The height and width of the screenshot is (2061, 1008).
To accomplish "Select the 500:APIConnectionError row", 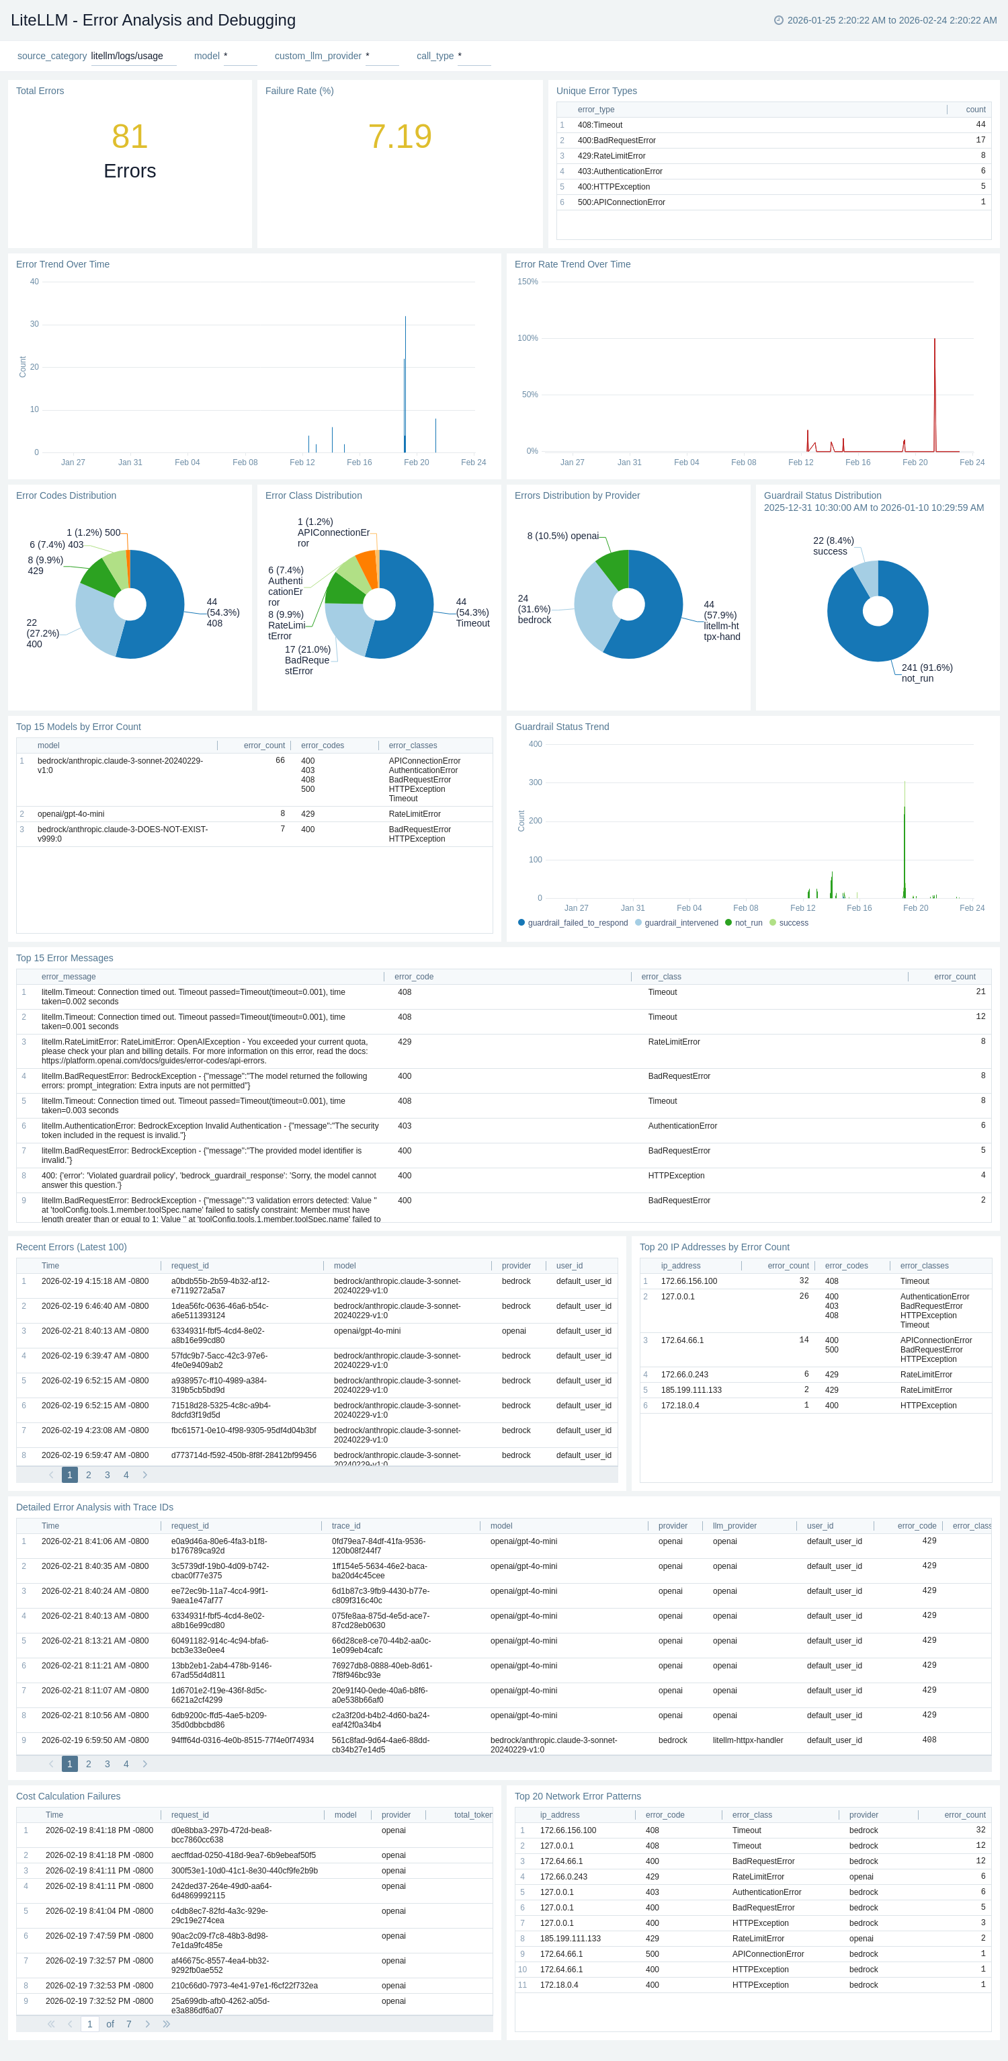I will (773, 202).
